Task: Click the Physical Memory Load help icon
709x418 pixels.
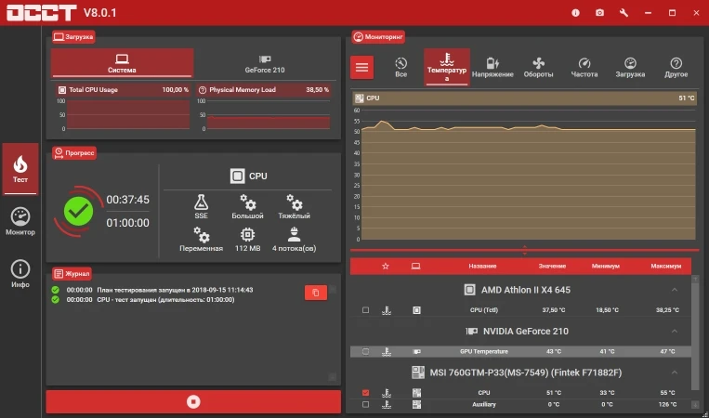Action: click(203, 90)
